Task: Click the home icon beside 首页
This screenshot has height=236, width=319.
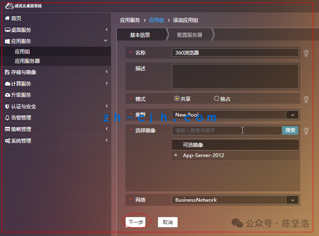Action: 7,18
